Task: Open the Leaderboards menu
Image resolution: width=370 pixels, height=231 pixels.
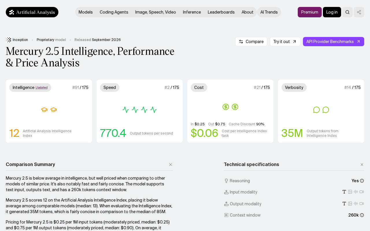Action: click(x=221, y=12)
